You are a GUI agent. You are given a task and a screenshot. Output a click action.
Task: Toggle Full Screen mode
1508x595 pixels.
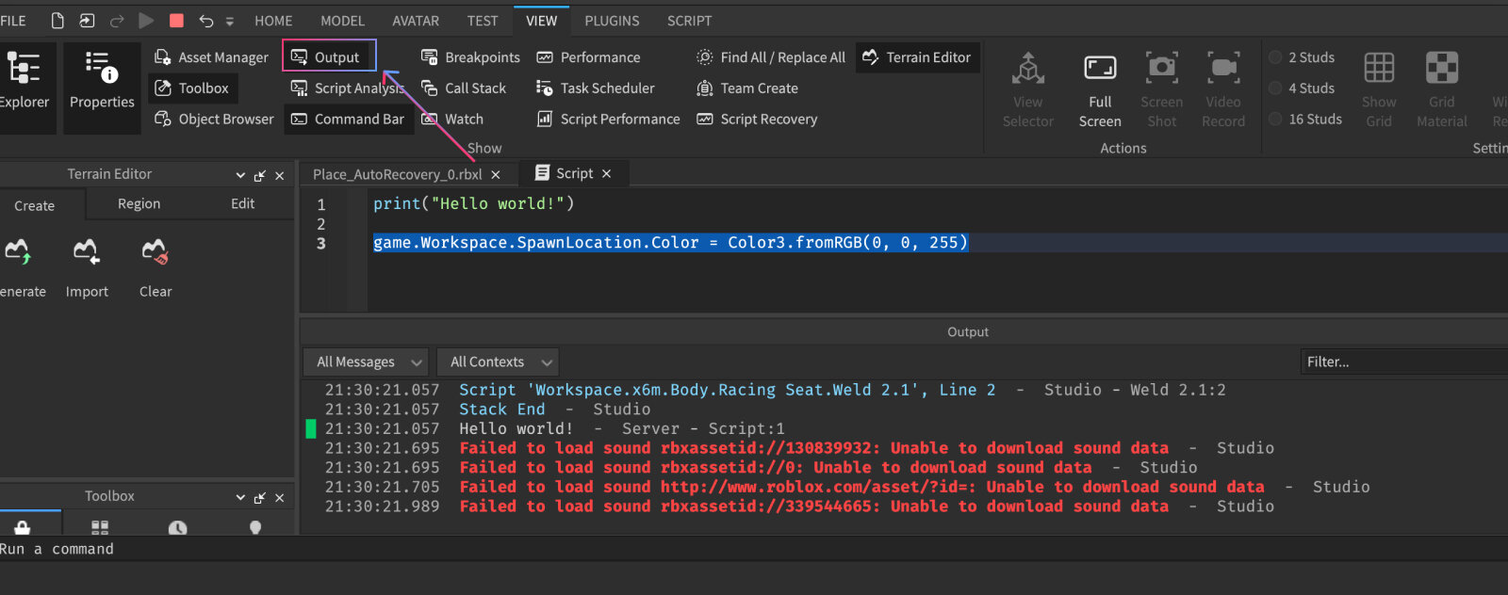tap(1100, 91)
